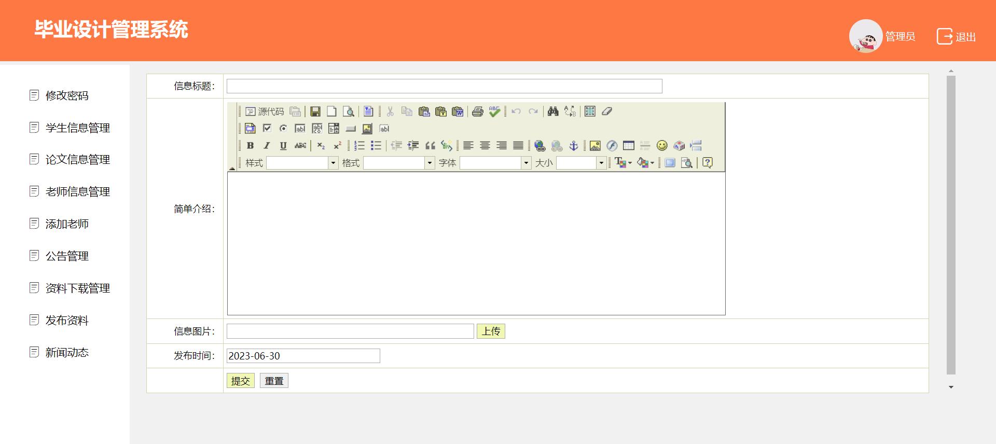Click Paste from Word icon
This screenshot has width=996, height=444.
[x=458, y=112]
